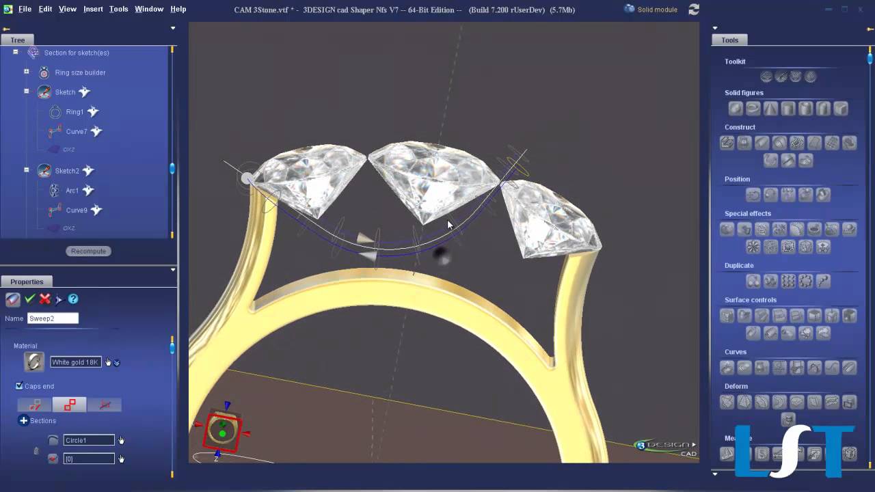This screenshot has width=875, height=492.
Task: Click the arrow icon beside the red X
Action: [x=59, y=299]
